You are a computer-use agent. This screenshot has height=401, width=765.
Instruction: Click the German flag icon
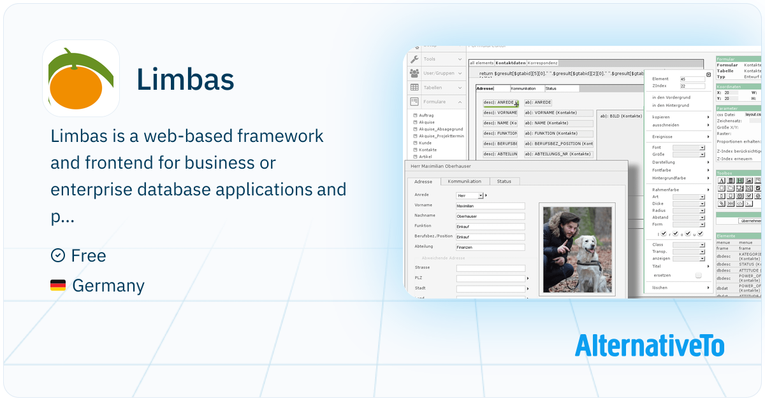tap(58, 286)
